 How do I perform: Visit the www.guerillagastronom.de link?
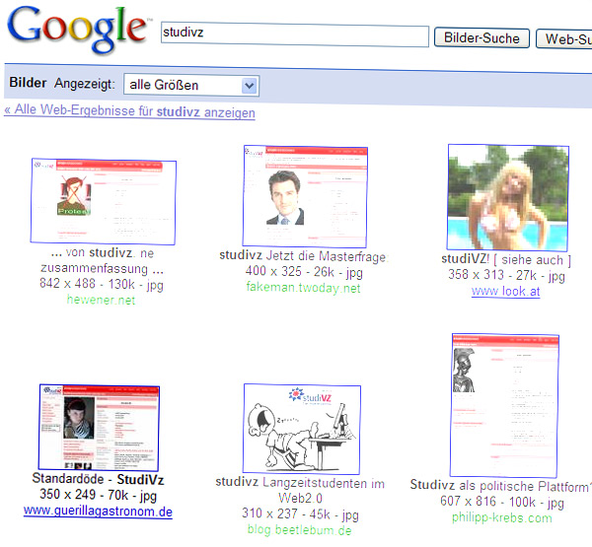click(98, 512)
